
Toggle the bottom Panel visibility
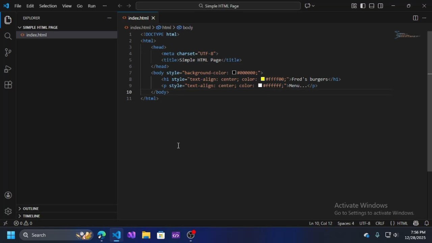(372, 6)
